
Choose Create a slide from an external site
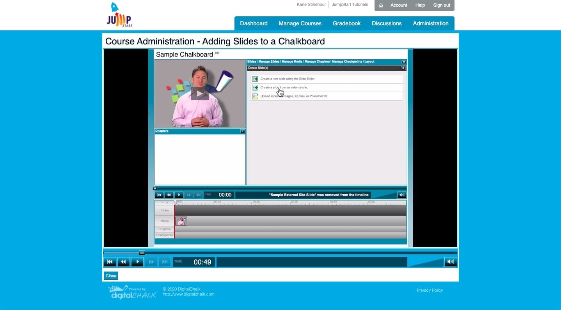[x=327, y=88]
